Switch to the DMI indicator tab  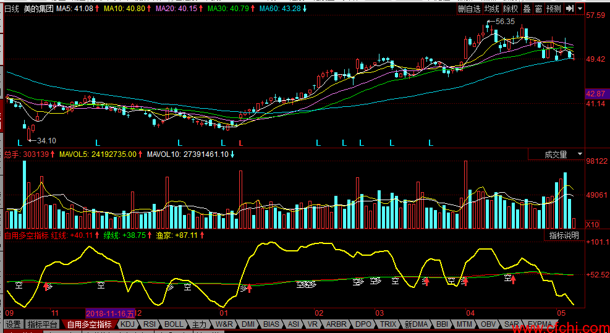pos(248,324)
